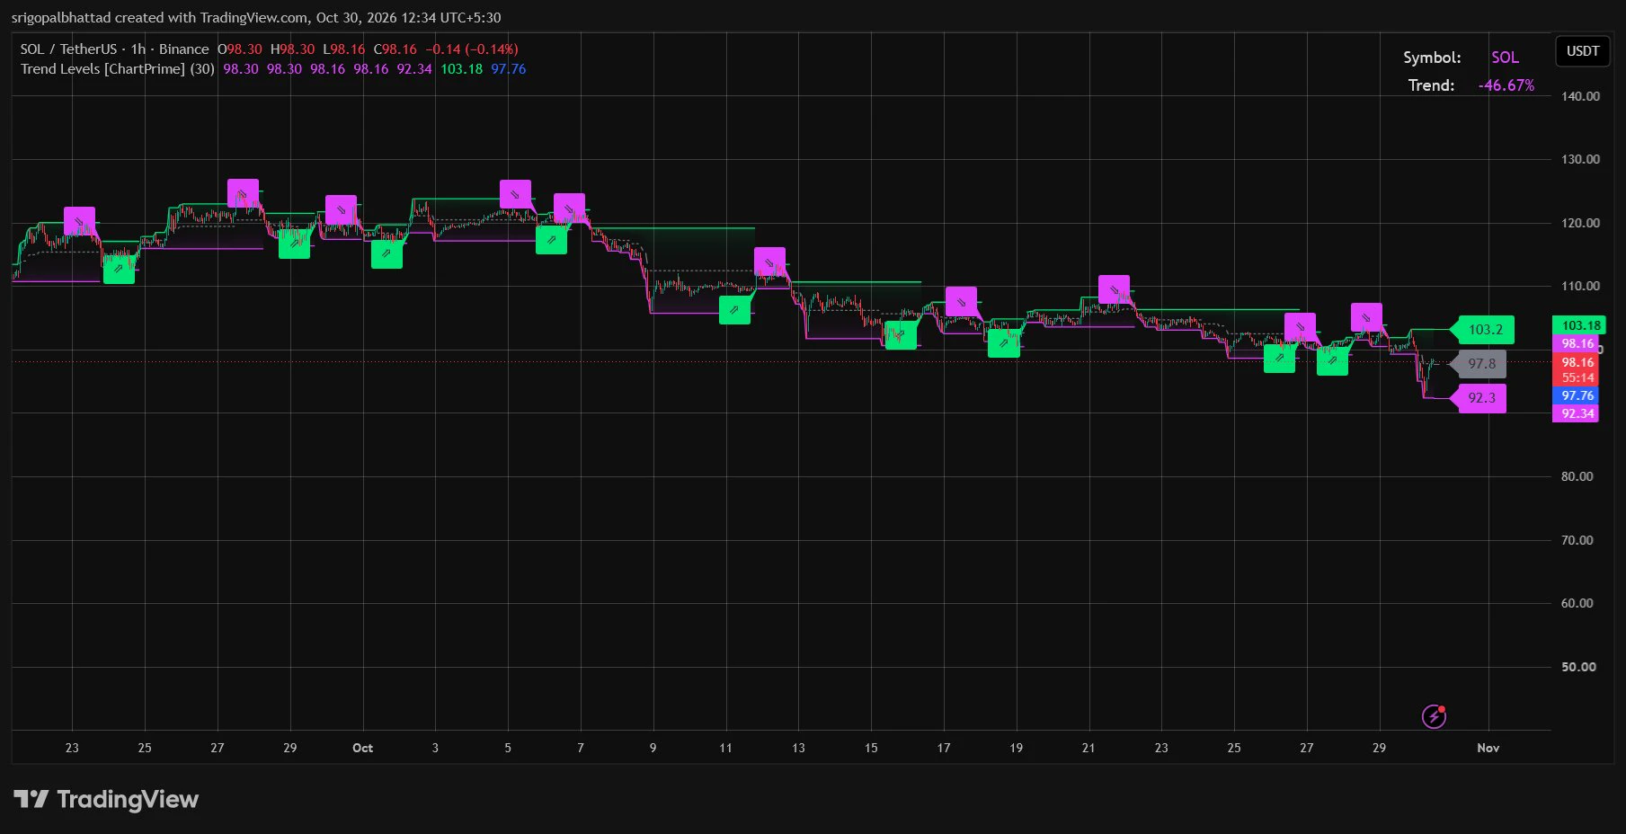Click the blue 97.76 tag on the price axis
This screenshot has height=834, width=1626.
(1576, 395)
